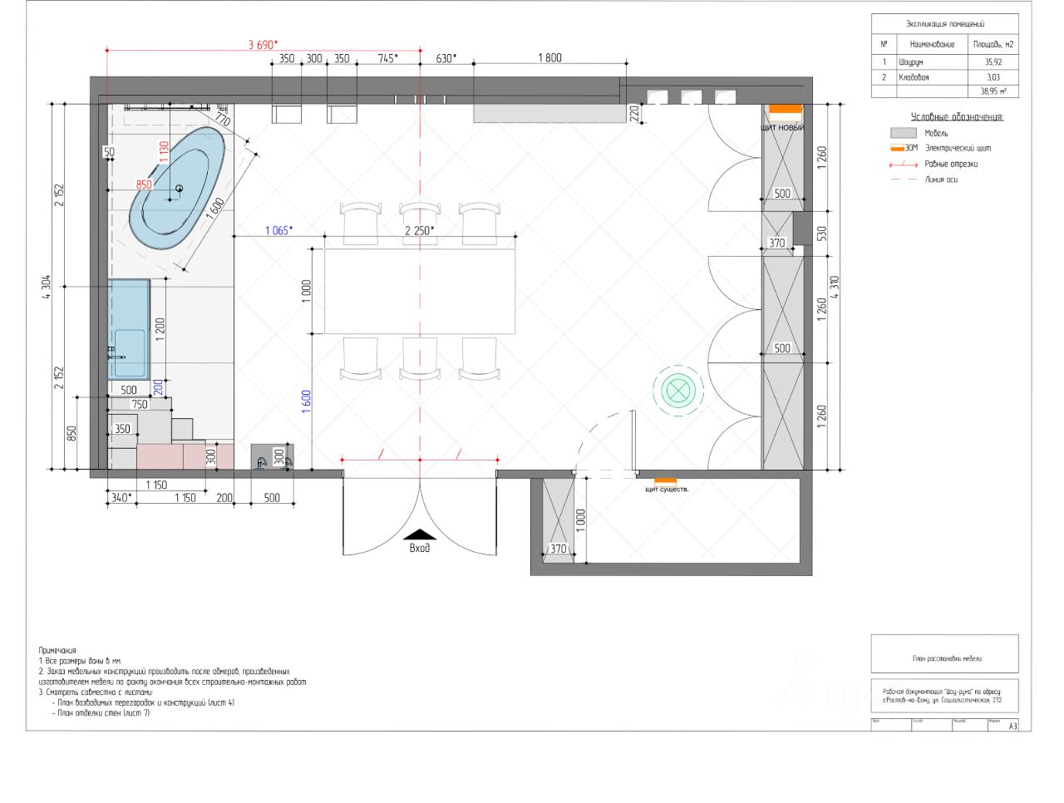Click the "Линия оси" legend label

click(941, 180)
